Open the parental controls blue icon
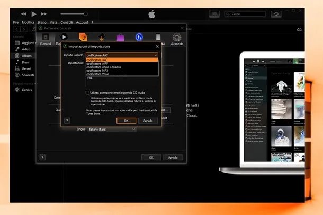This screenshot has width=323, height=215. pos(139,37)
